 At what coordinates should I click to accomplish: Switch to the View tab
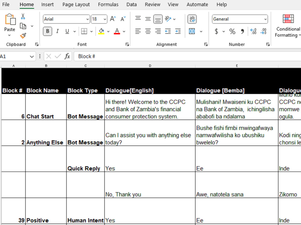173,4
